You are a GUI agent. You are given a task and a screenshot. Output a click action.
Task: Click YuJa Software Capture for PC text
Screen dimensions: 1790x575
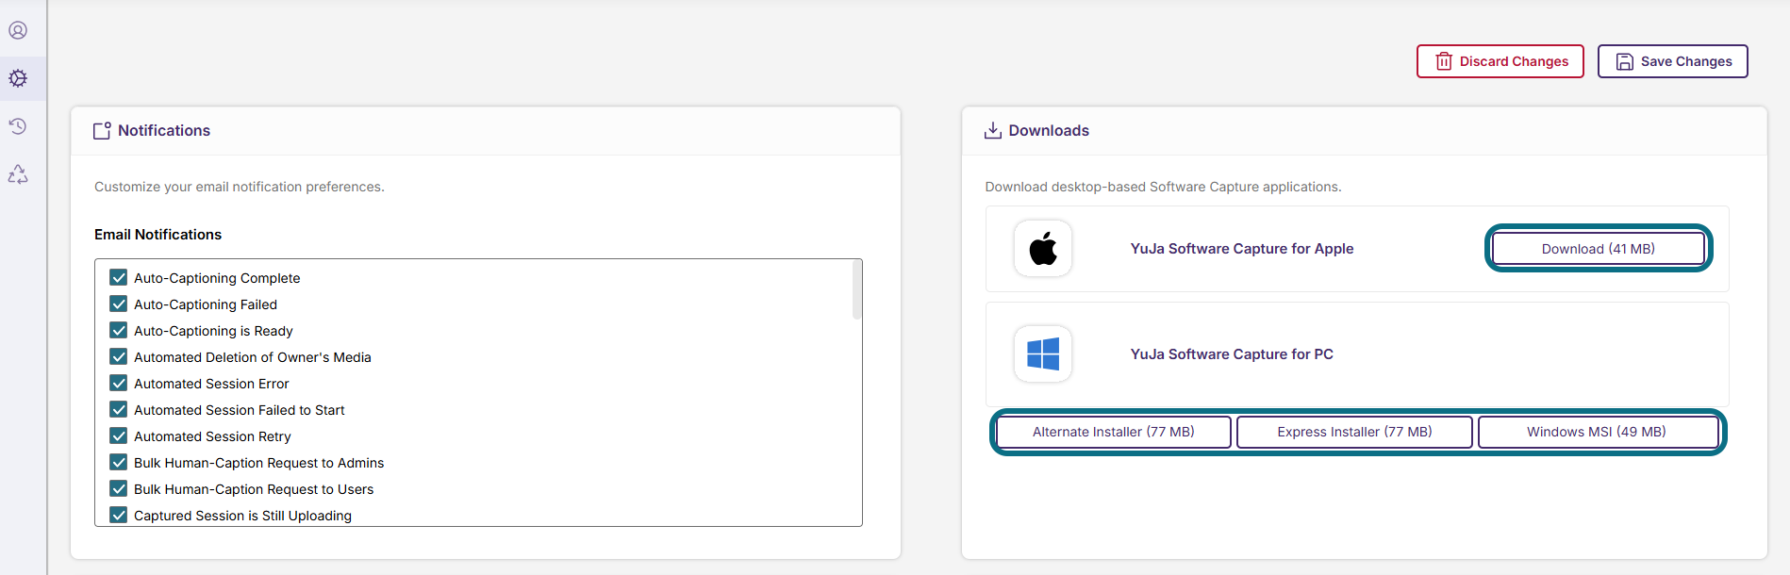point(1232,354)
